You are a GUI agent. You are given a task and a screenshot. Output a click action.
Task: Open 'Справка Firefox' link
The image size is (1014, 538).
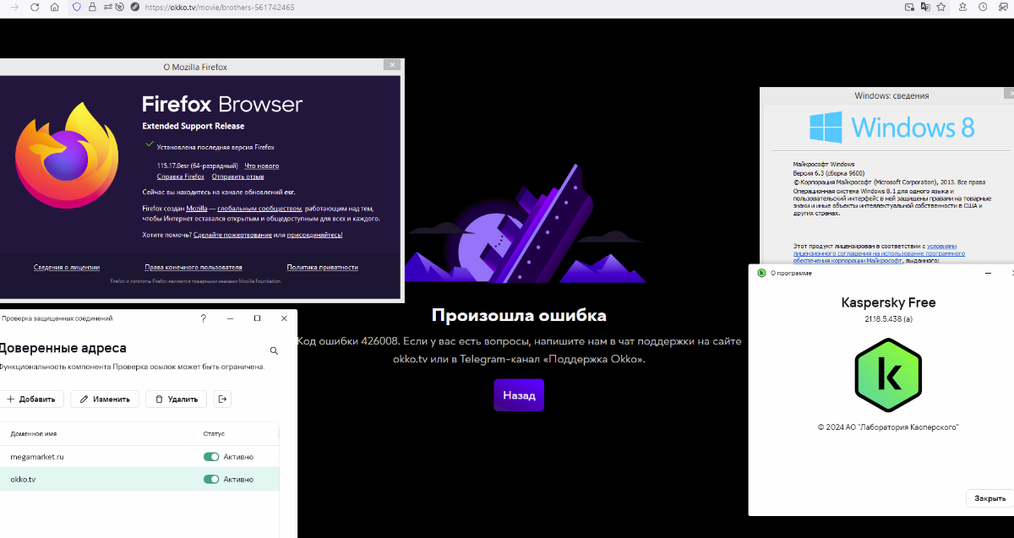pos(181,177)
